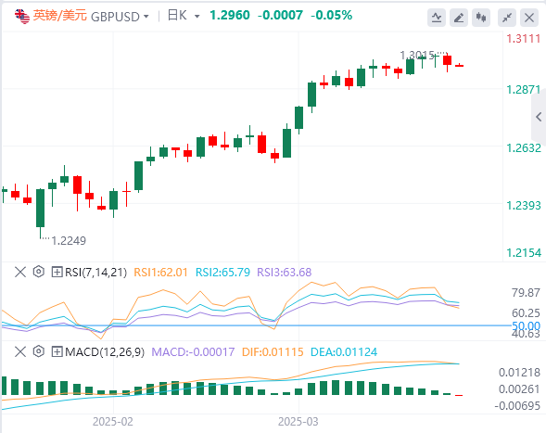Click the 1.2393 axis price
This screenshot has height=433, width=546.
click(x=524, y=206)
